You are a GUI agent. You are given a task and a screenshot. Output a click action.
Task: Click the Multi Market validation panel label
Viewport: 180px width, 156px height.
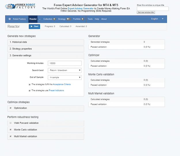(x=25, y=136)
